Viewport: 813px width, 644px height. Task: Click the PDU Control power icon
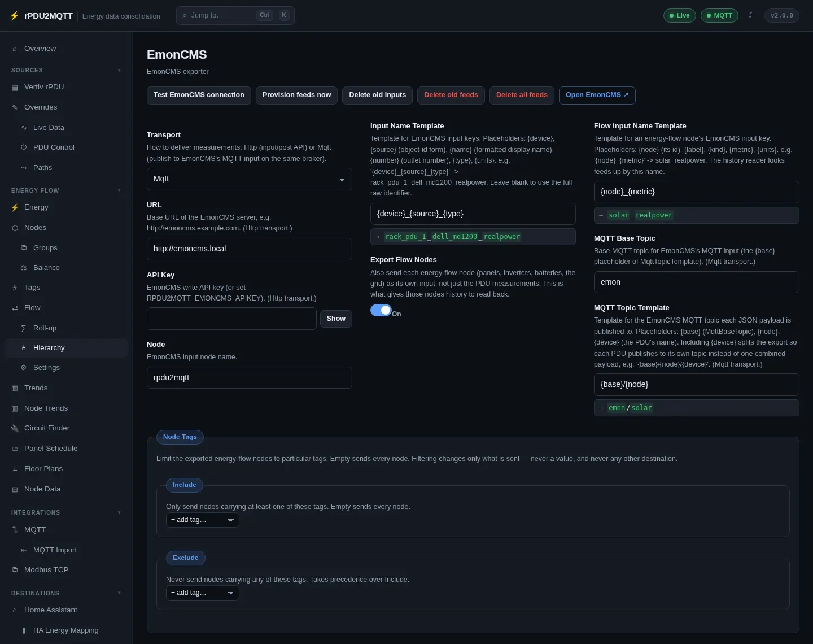tap(24, 147)
